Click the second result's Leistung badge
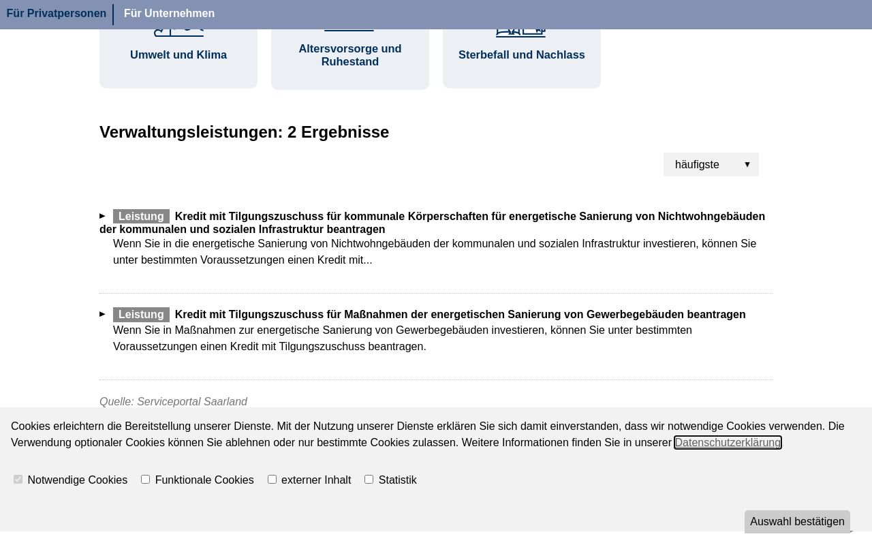This screenshot has width=872, height=545. [141, 315]
